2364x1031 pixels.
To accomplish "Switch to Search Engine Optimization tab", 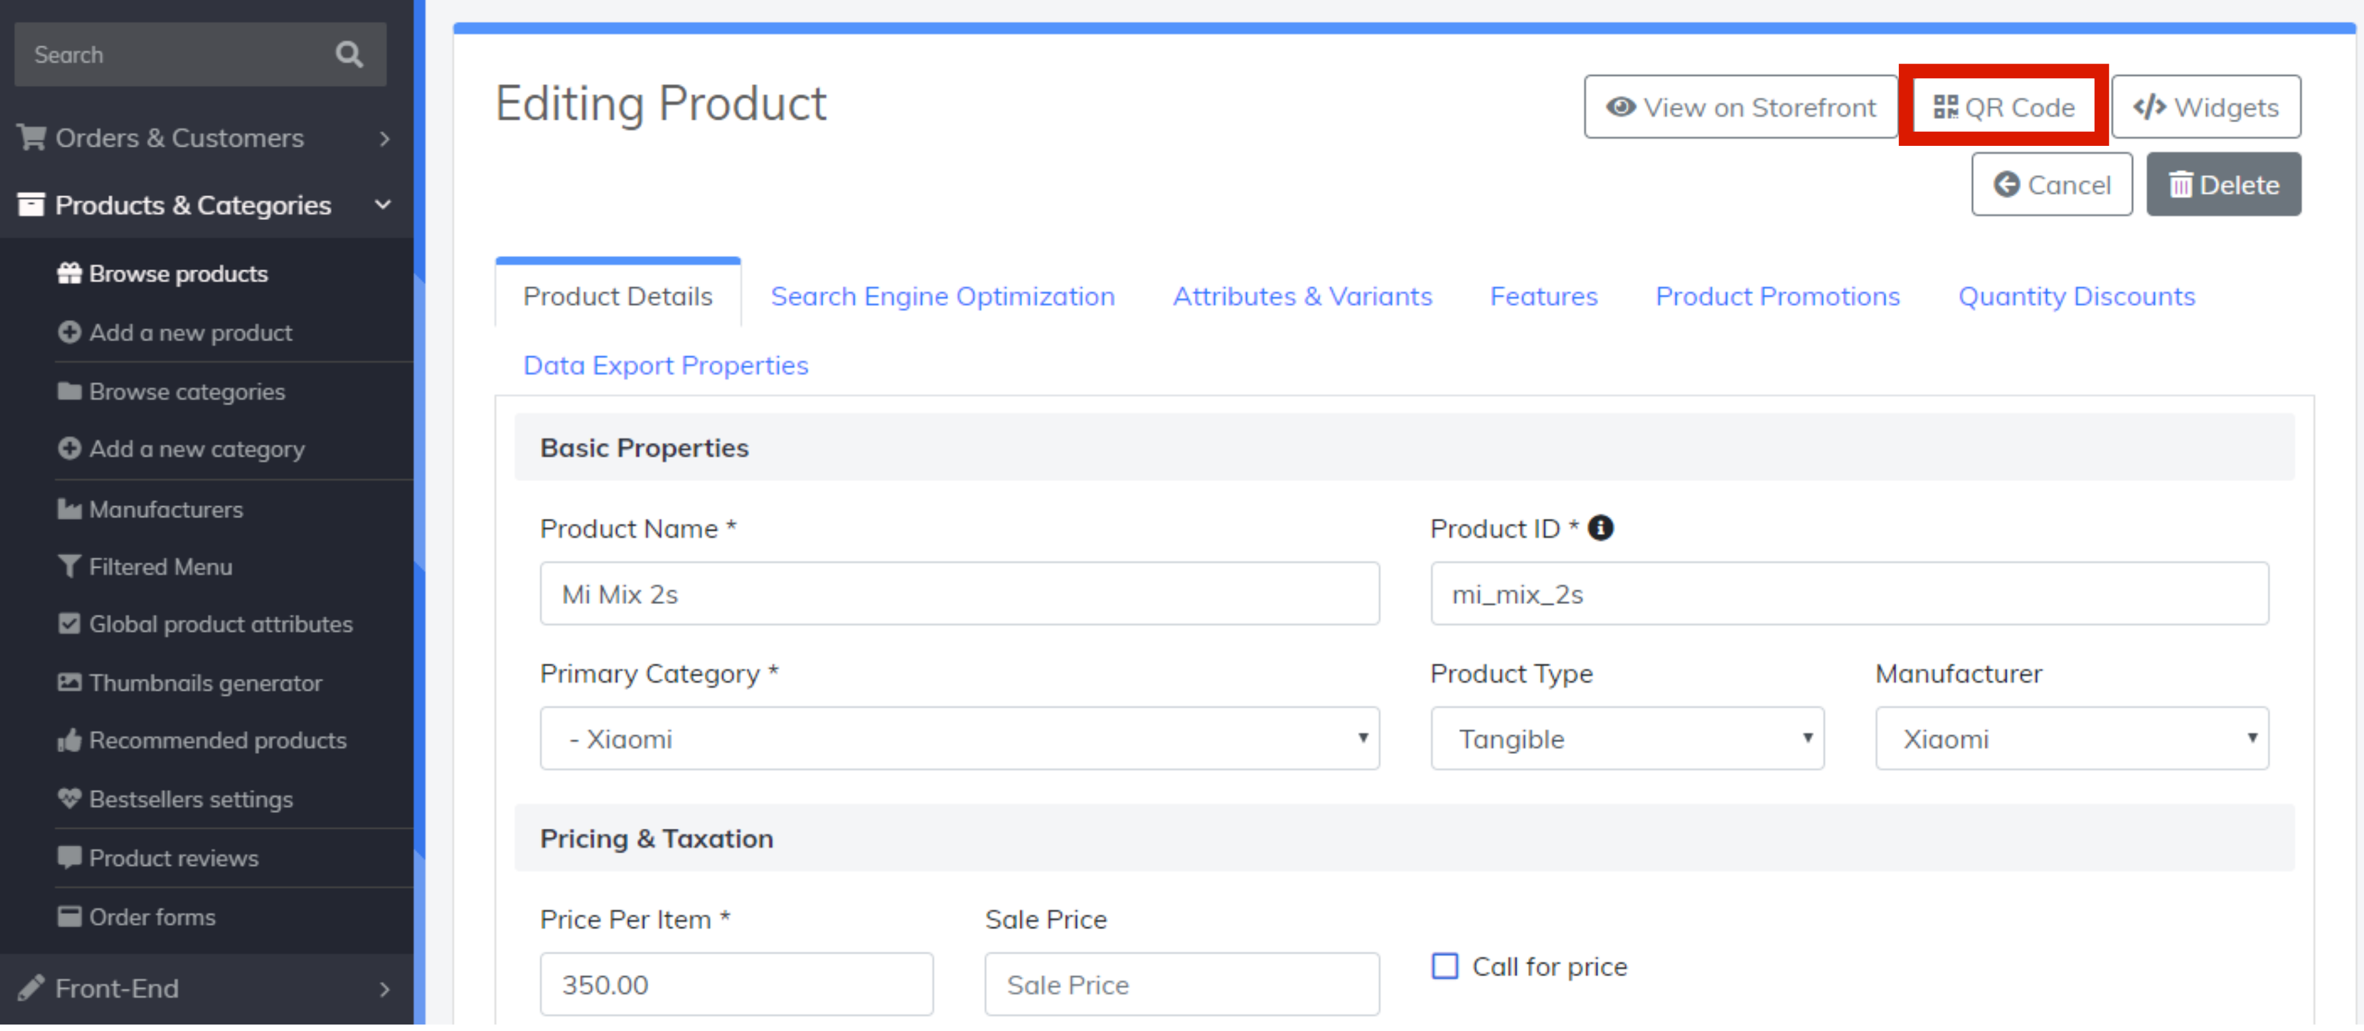I will point(942,296).
